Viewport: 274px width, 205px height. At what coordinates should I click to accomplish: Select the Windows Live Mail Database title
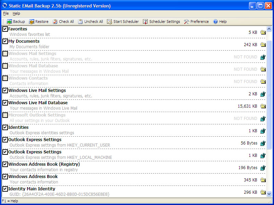pos(38,103)
